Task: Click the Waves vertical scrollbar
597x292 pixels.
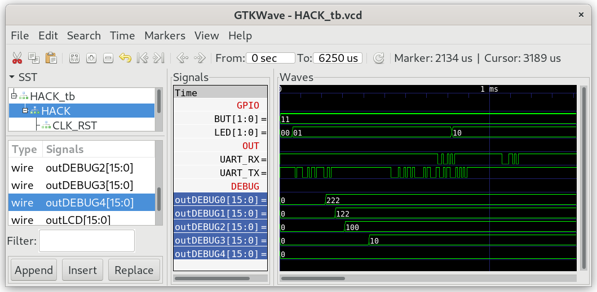Action: click(x=585, y=178)
